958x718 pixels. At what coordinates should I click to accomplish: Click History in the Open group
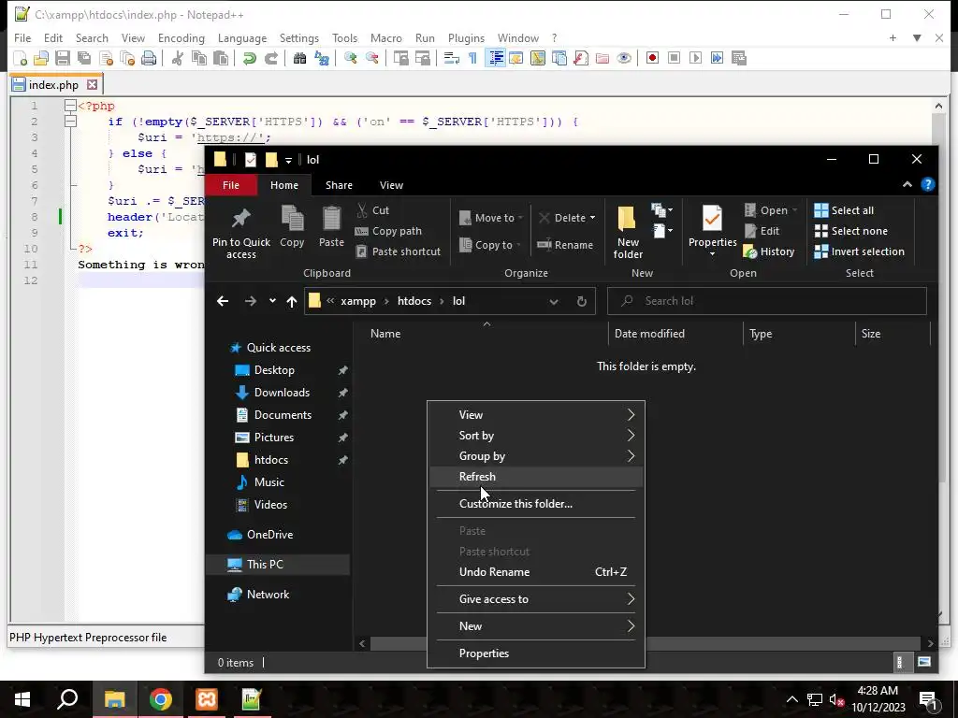(x=769, y=251)
